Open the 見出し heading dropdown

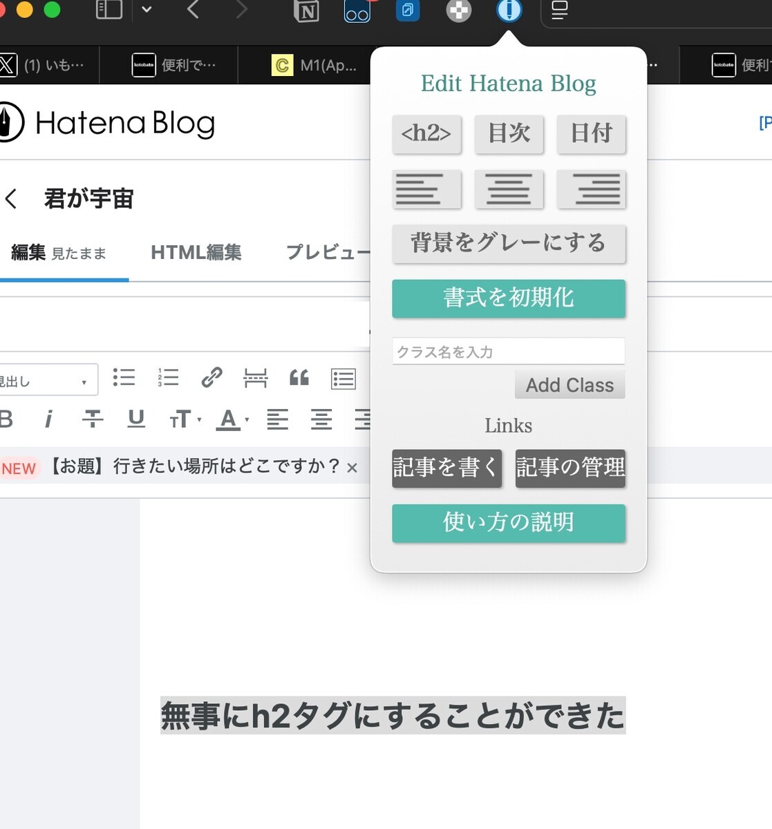[48, 381]
